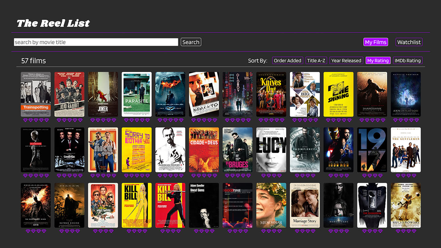
Task: Sort films by My Rating
Action: click(x=378, y=61)
